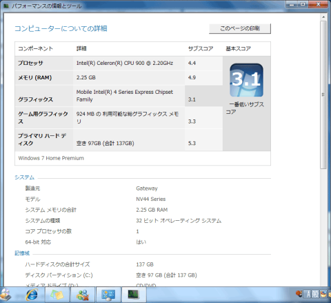Select the ゲーム用グラフィックス row label
This screenshot has width=331, height=303.
43,117
